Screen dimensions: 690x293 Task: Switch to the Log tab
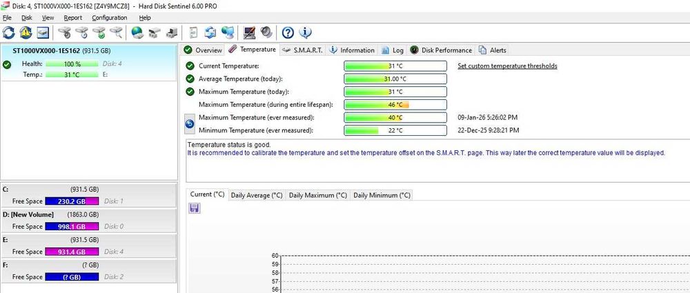click(392, 50)
